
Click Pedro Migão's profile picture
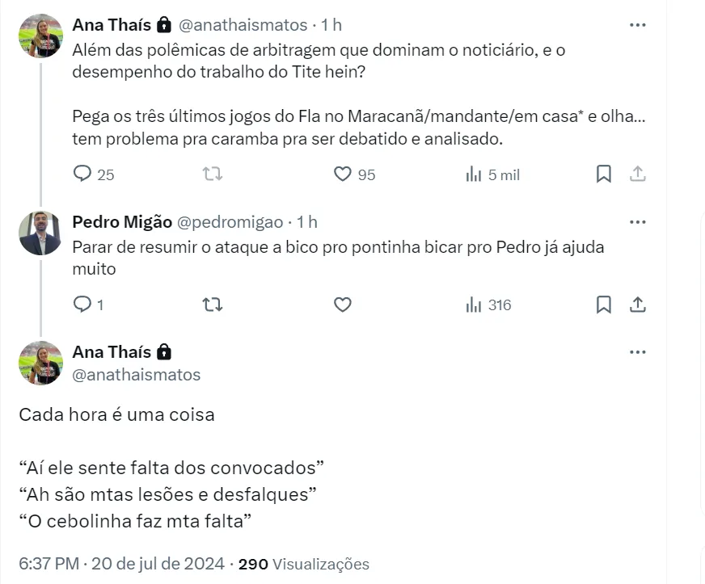point(40,233)
